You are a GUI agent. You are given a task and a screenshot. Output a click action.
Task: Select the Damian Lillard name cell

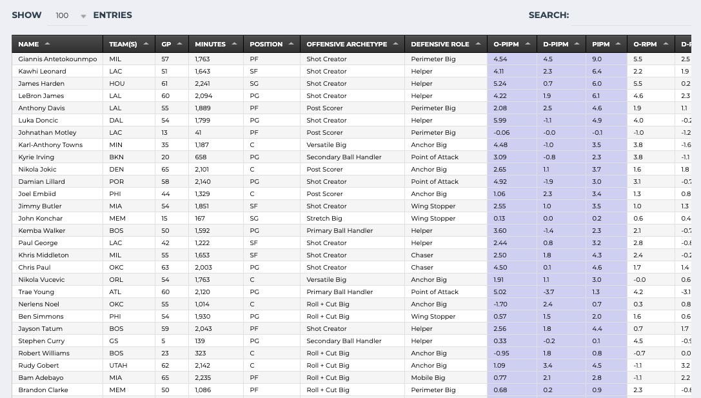coord(57,181)
